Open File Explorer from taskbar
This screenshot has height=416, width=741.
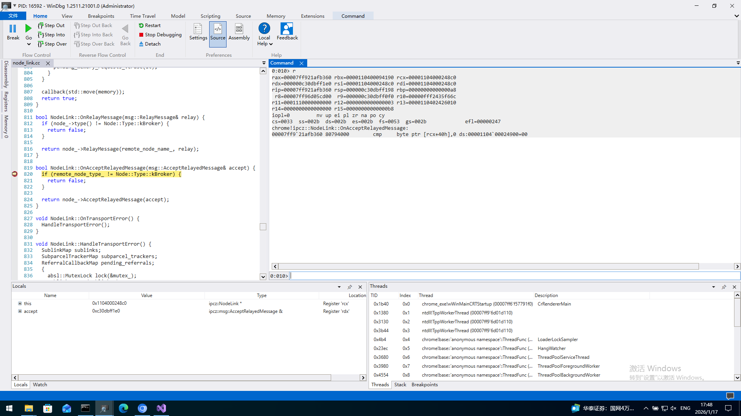(x=29, y=408)
